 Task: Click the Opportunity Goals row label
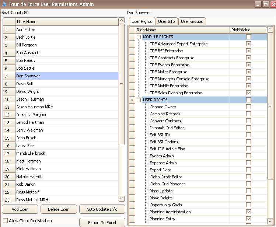165,205
